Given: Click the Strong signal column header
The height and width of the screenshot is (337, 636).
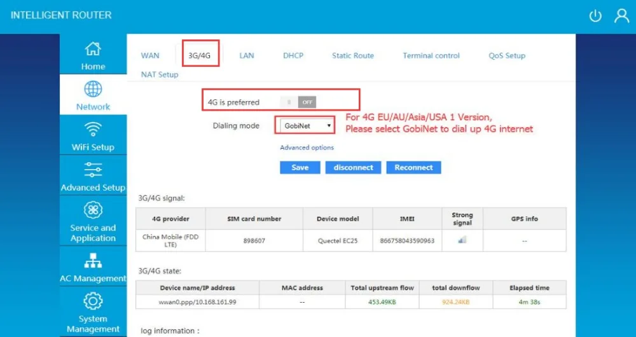Looking at the screenshot, I should point(462,219).
